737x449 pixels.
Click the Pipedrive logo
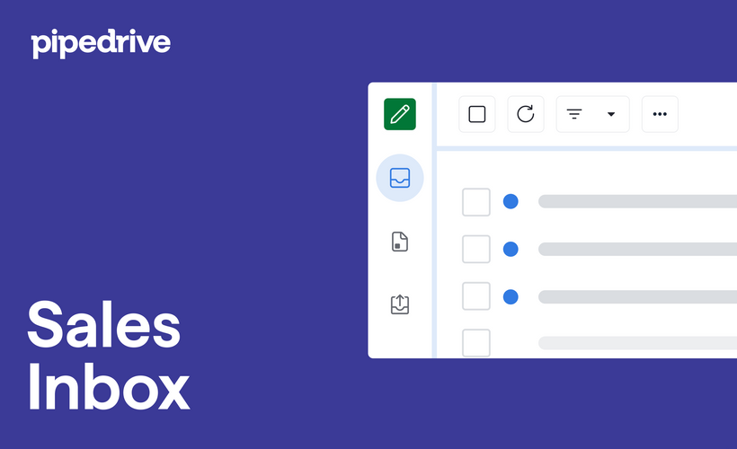click(101, 42)
